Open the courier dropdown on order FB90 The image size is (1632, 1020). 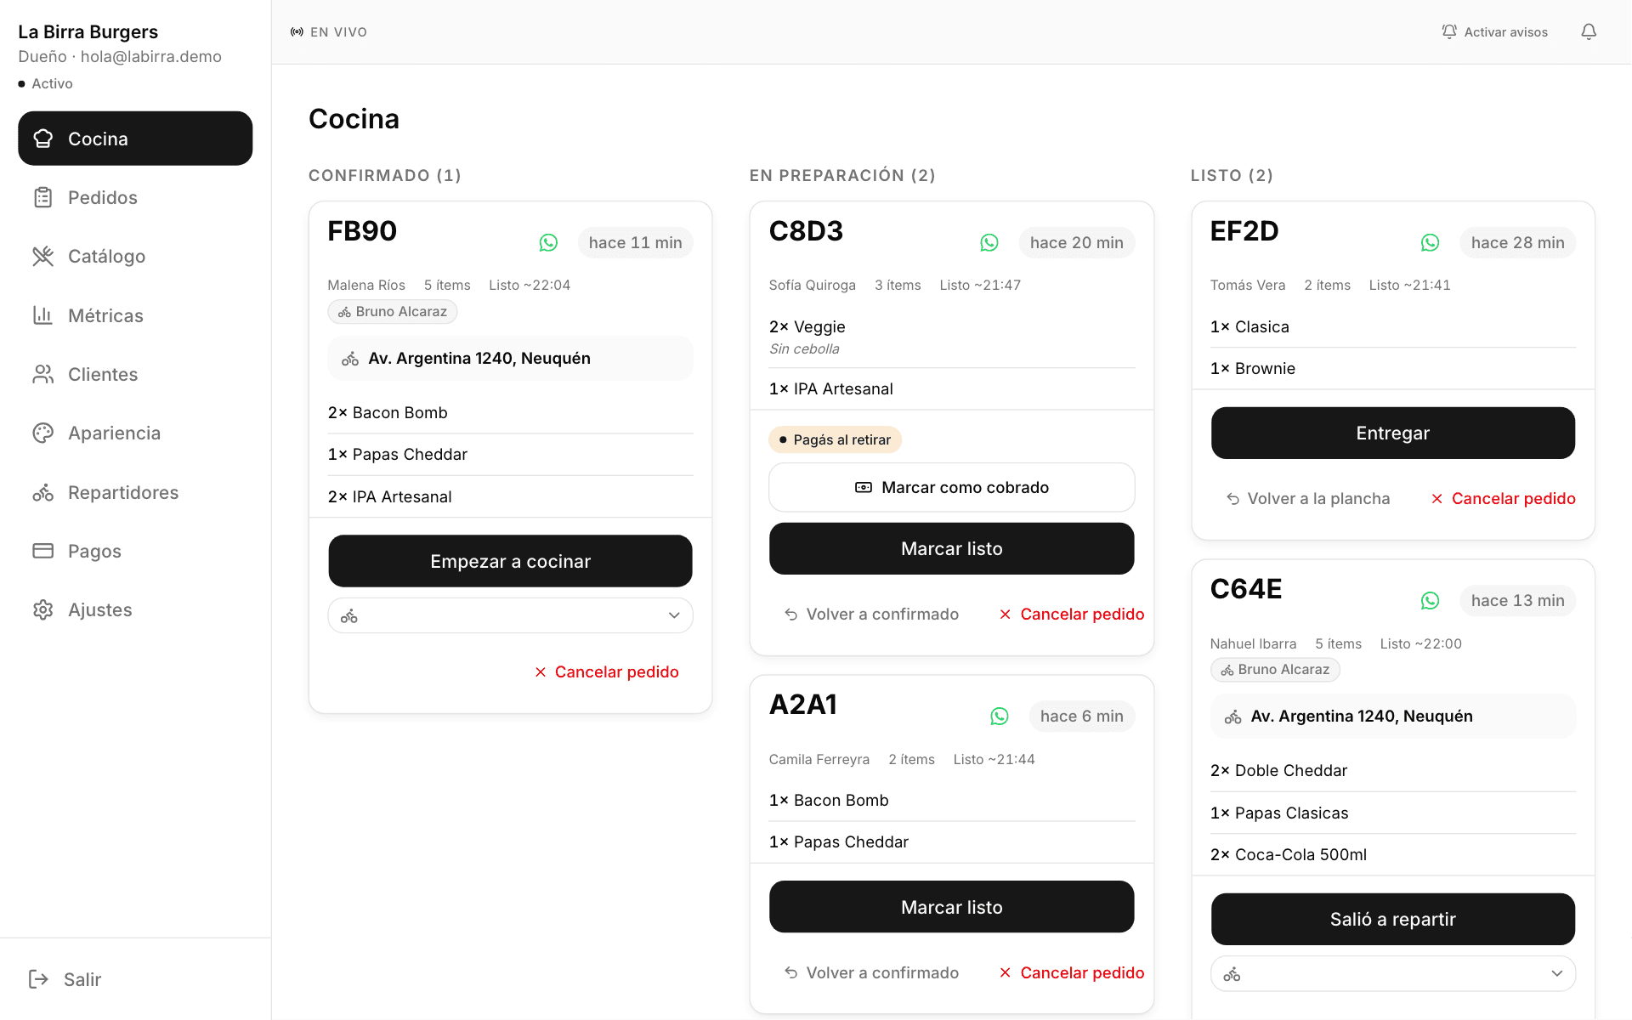[510, 615]
